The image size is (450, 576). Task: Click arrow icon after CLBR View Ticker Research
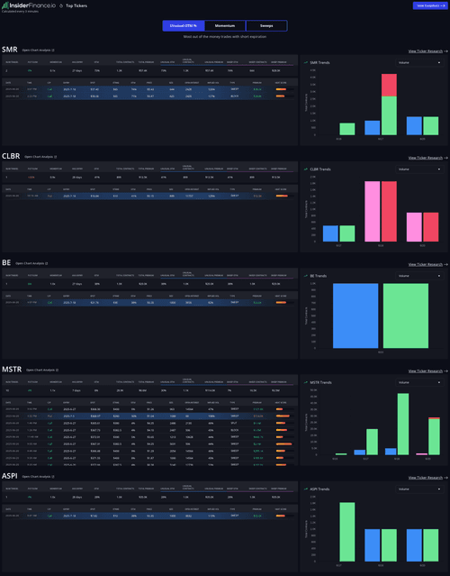[446, 158]
